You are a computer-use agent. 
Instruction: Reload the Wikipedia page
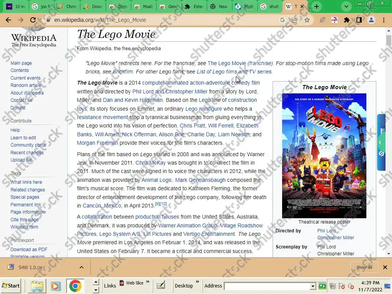[33, 20]
